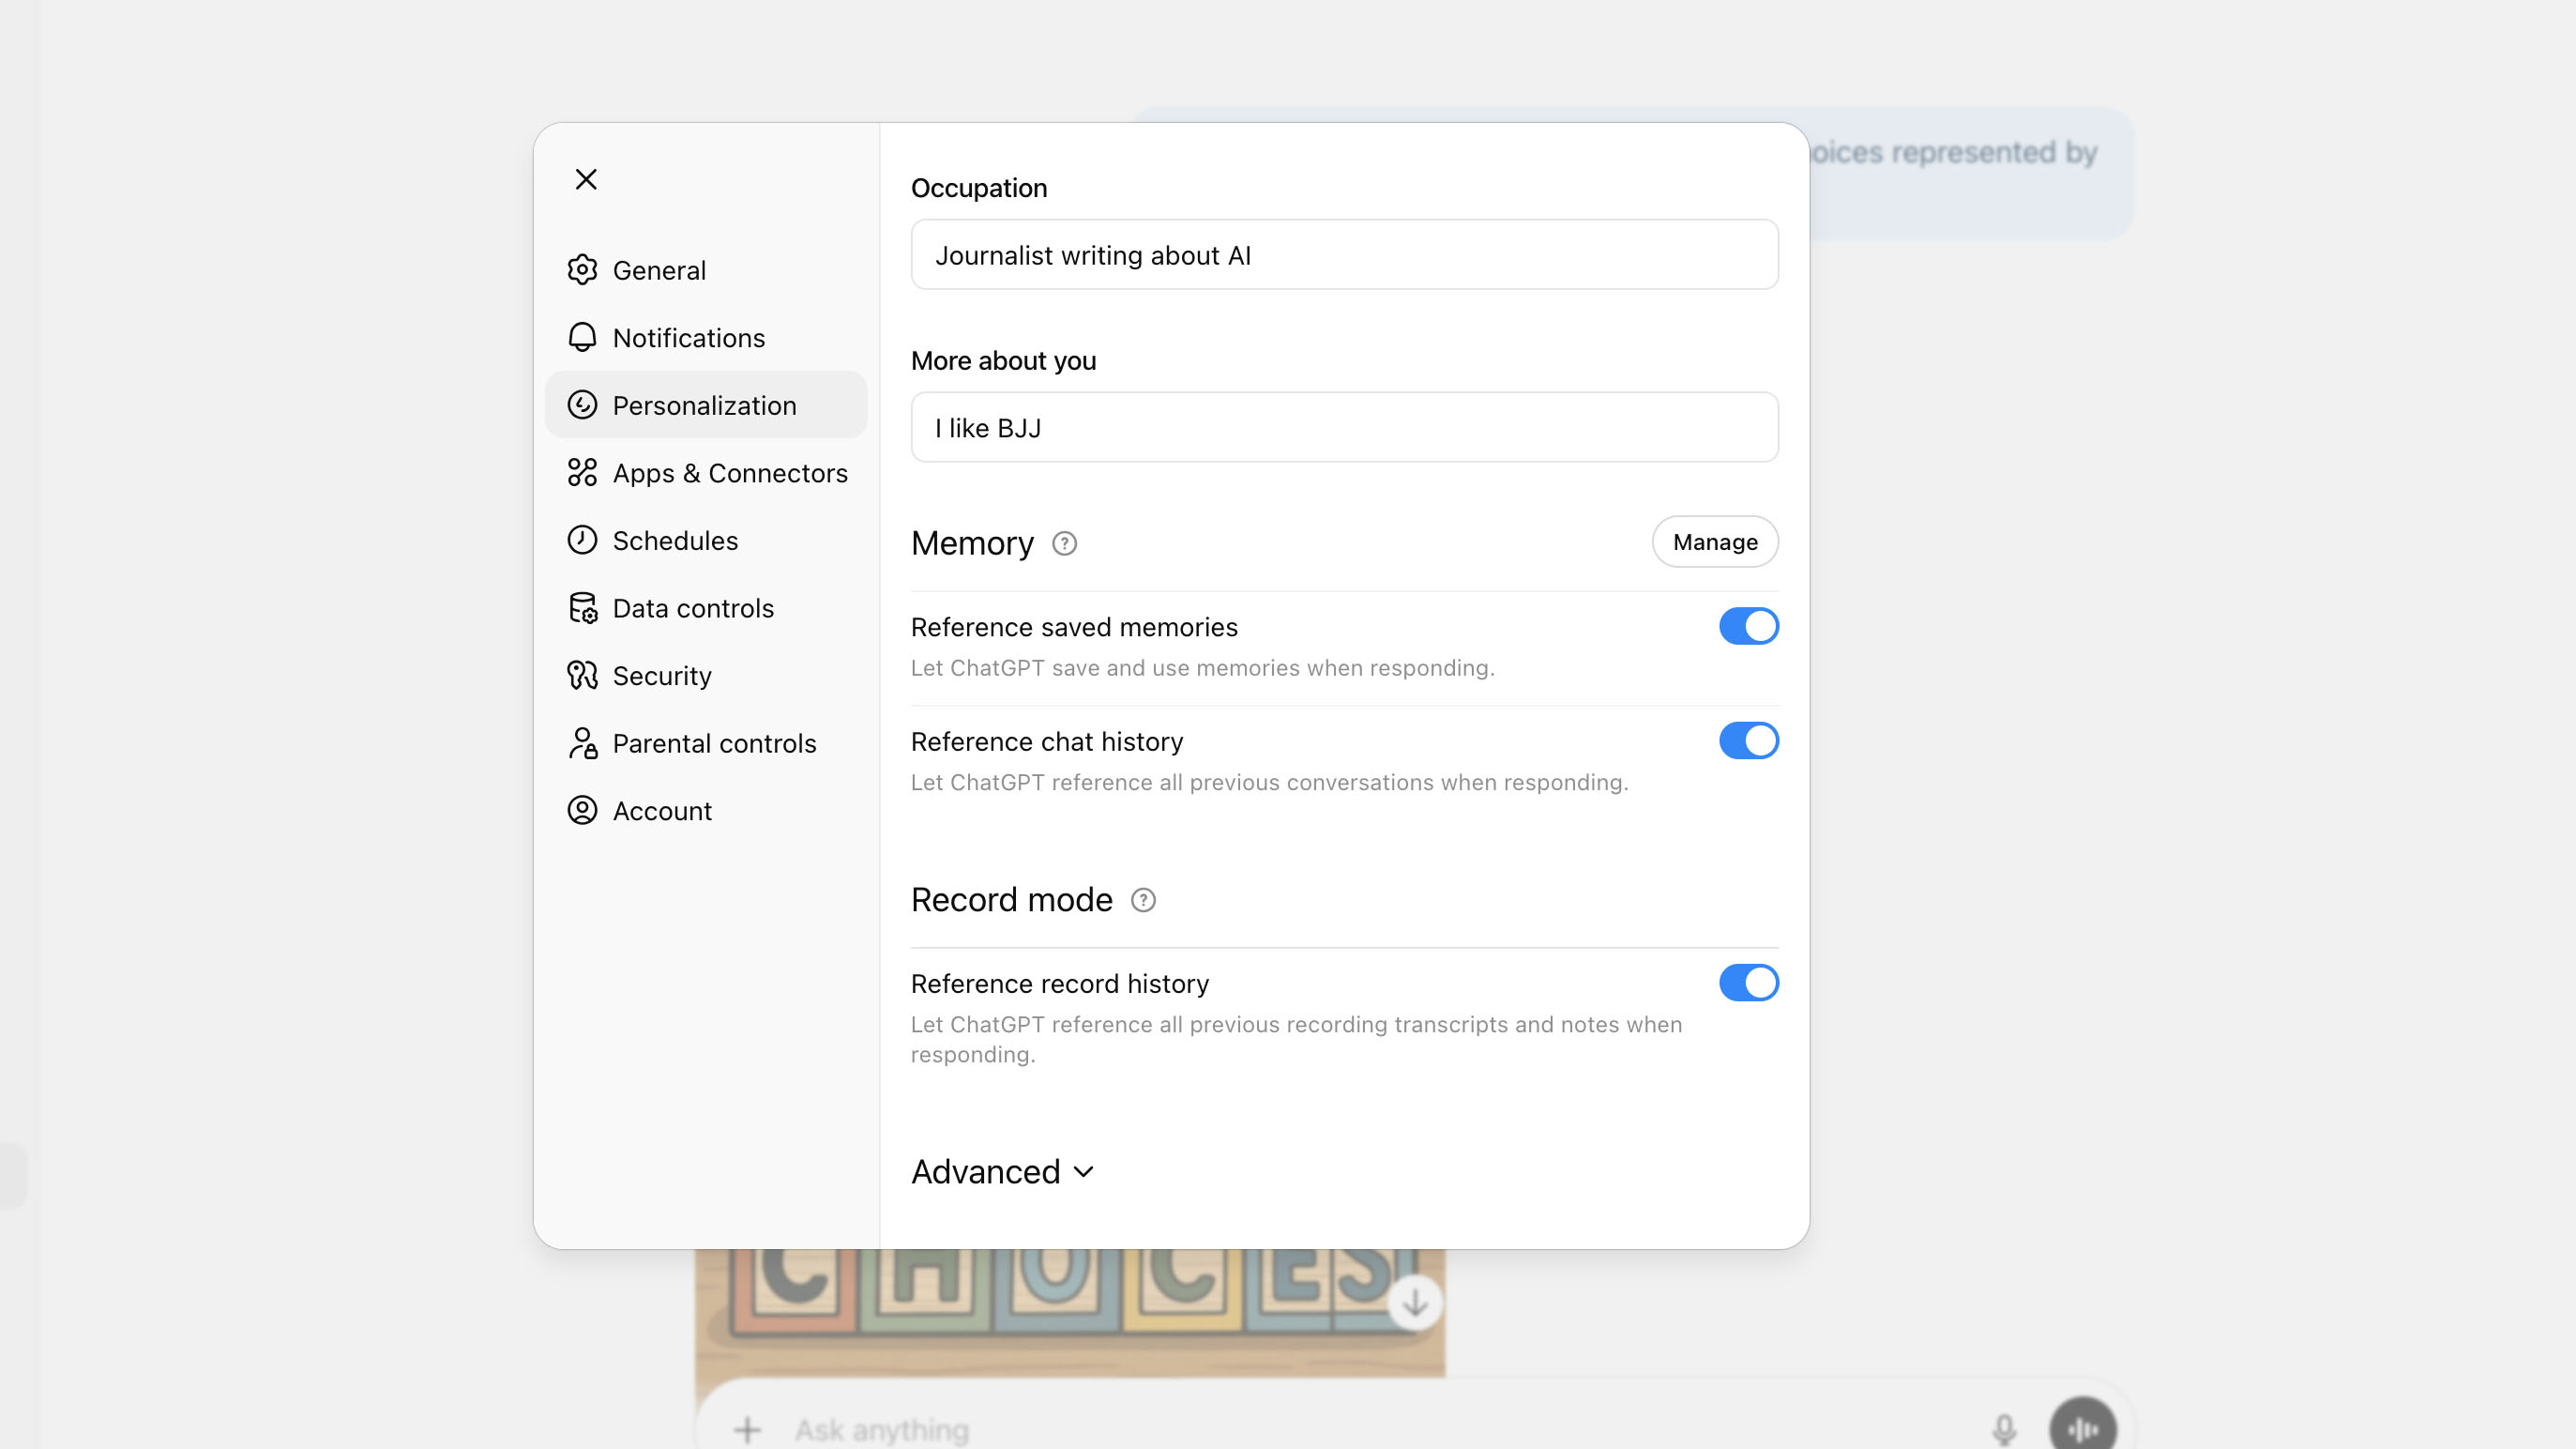Click the Record mode help icon
2576x1449 pixels.
(1143, 900)
